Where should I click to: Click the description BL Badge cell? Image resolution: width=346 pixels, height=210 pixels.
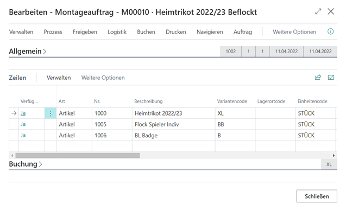[x=174, y=135]
